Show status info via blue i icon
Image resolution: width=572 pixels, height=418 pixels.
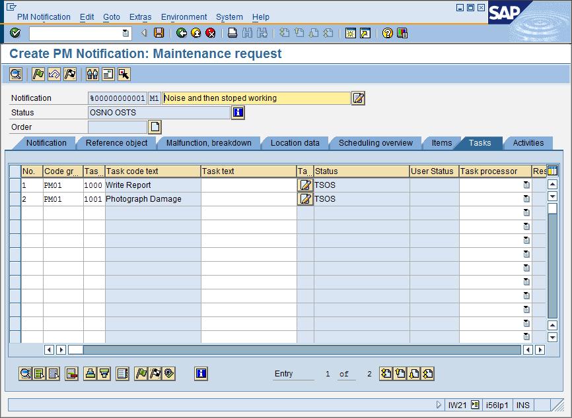pyautogui.click(x=238, y=113)
